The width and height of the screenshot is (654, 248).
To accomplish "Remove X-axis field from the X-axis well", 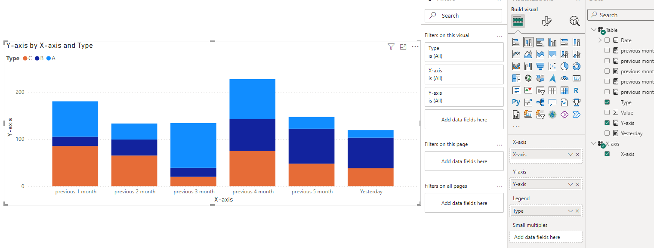I will (x=577, y=155).
